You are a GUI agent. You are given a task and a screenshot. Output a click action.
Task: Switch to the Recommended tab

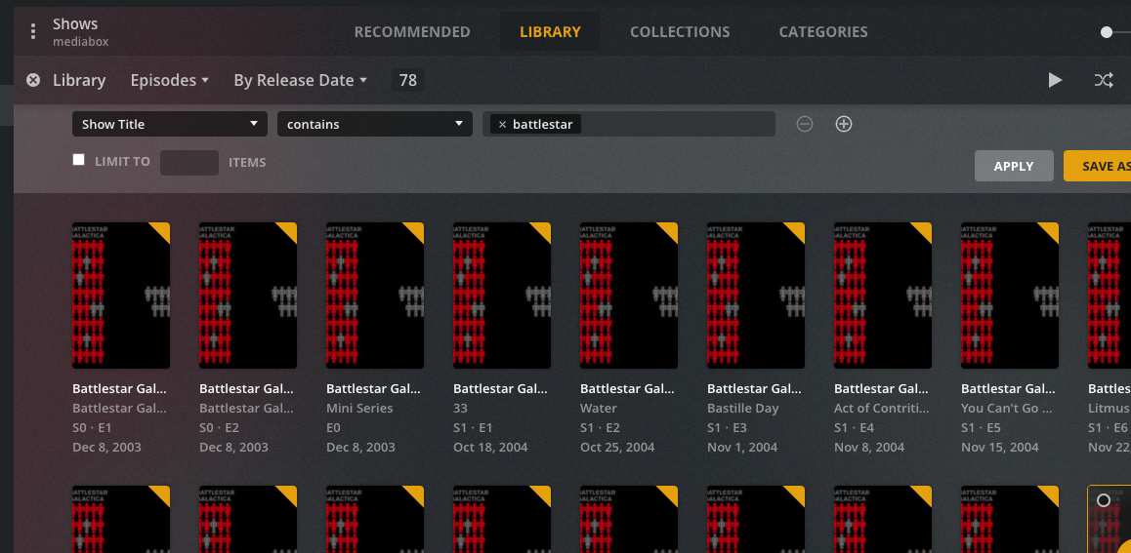coord(412,31)
